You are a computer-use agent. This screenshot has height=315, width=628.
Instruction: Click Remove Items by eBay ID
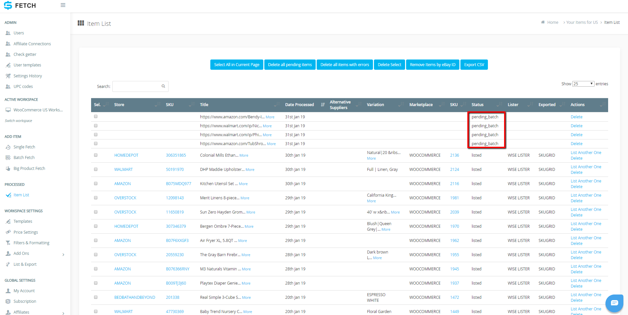pos(433,64)
